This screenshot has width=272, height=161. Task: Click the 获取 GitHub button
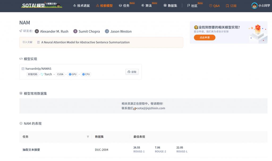[x=132, y=72]
